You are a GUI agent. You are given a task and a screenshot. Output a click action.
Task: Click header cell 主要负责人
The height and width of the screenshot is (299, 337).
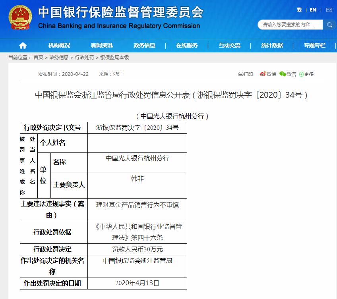click(x=69, y=185)
